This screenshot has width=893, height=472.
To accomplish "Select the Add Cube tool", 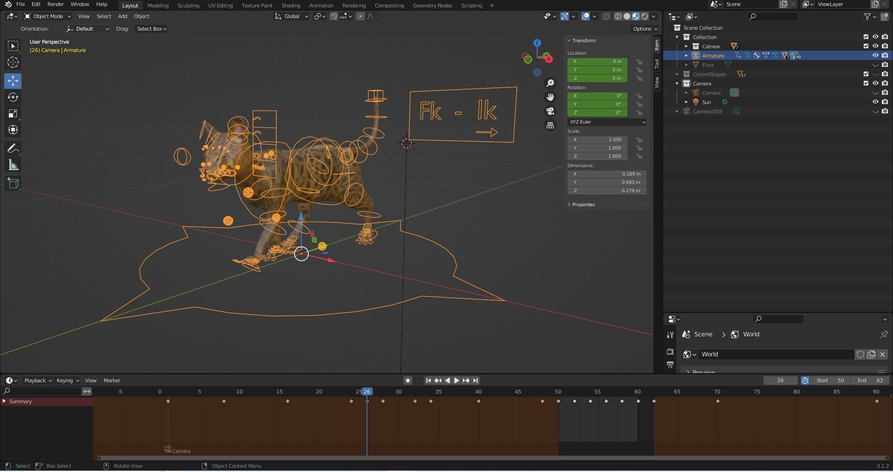I will pyautogui.click(x=13, y=184).
